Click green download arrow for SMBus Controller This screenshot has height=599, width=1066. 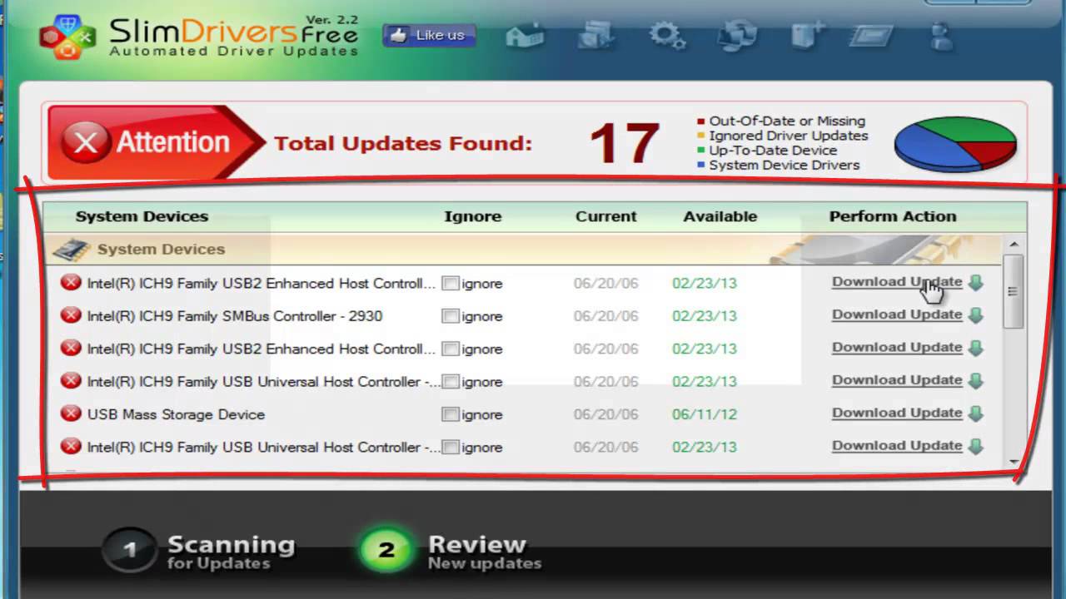[976, 315]
